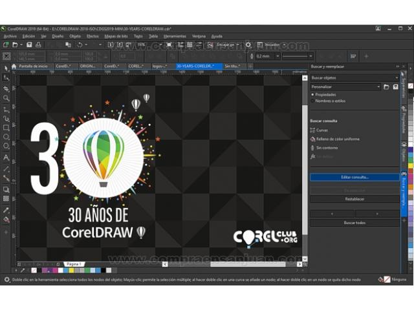
Task: Open the Personalizar combo box
Action: (345, 87)
